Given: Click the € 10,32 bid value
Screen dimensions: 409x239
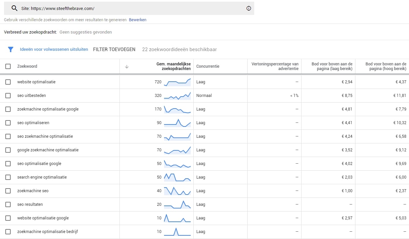Looking at the screenshot, I should click(x=400, y=123).
